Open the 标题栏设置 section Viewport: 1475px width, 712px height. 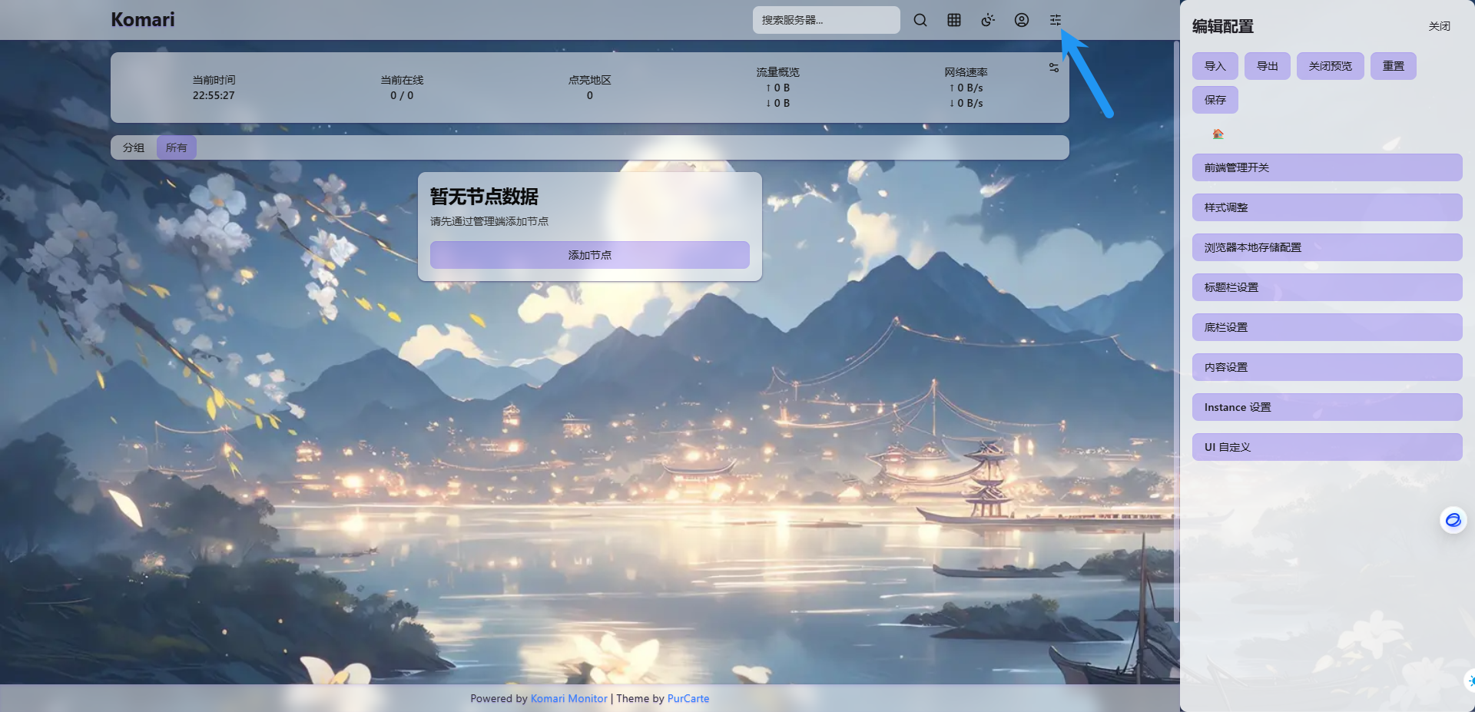[x=1327, y=287]
